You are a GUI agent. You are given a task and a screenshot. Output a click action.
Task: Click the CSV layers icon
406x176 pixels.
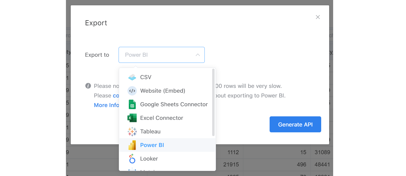tap(132, 77)
